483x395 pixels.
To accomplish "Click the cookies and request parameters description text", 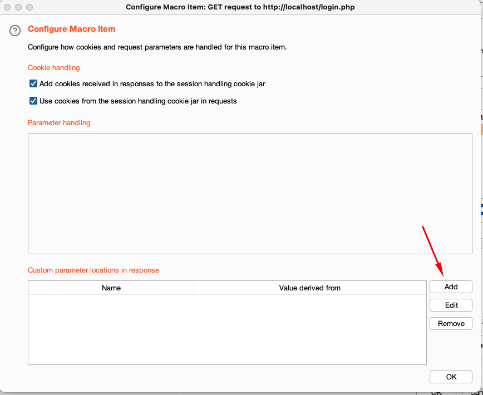I will [157, 47].
